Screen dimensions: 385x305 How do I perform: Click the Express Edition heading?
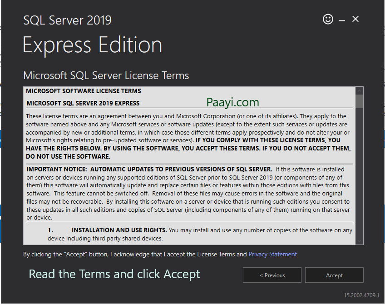coord(92,45)
